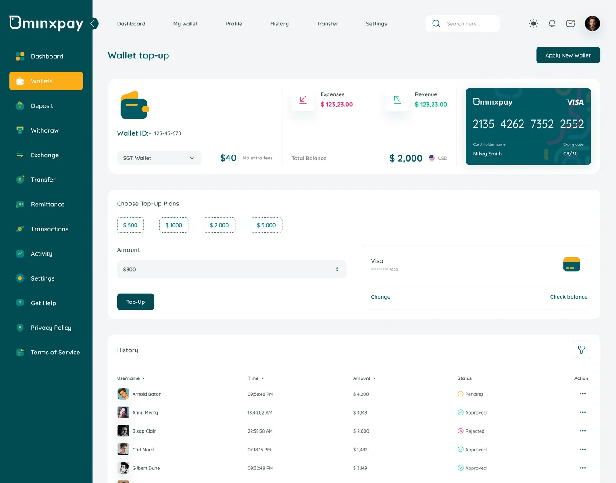Adjust amount with the stepper arrows

[337, 269]
